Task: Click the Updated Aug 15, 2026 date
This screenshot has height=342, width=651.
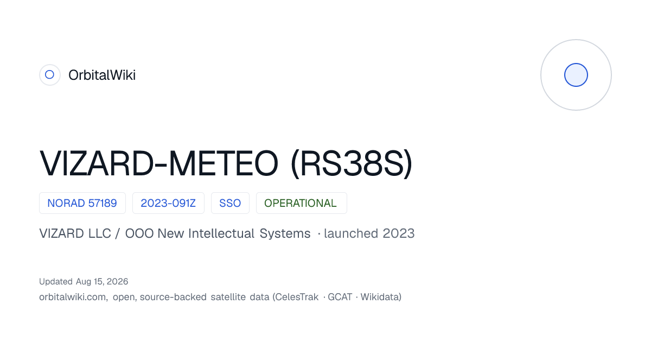Action: [x=84, y=282]
